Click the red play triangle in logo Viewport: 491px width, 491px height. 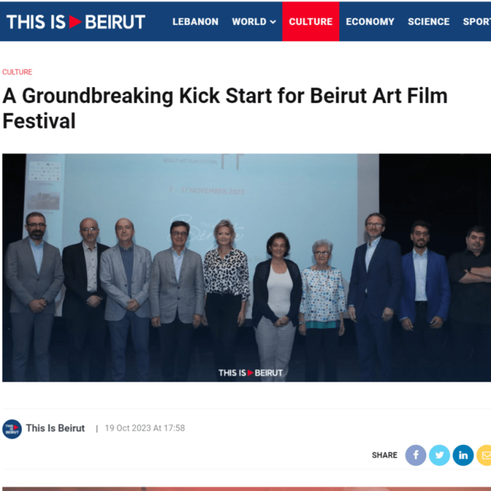(x=75, y=22)
